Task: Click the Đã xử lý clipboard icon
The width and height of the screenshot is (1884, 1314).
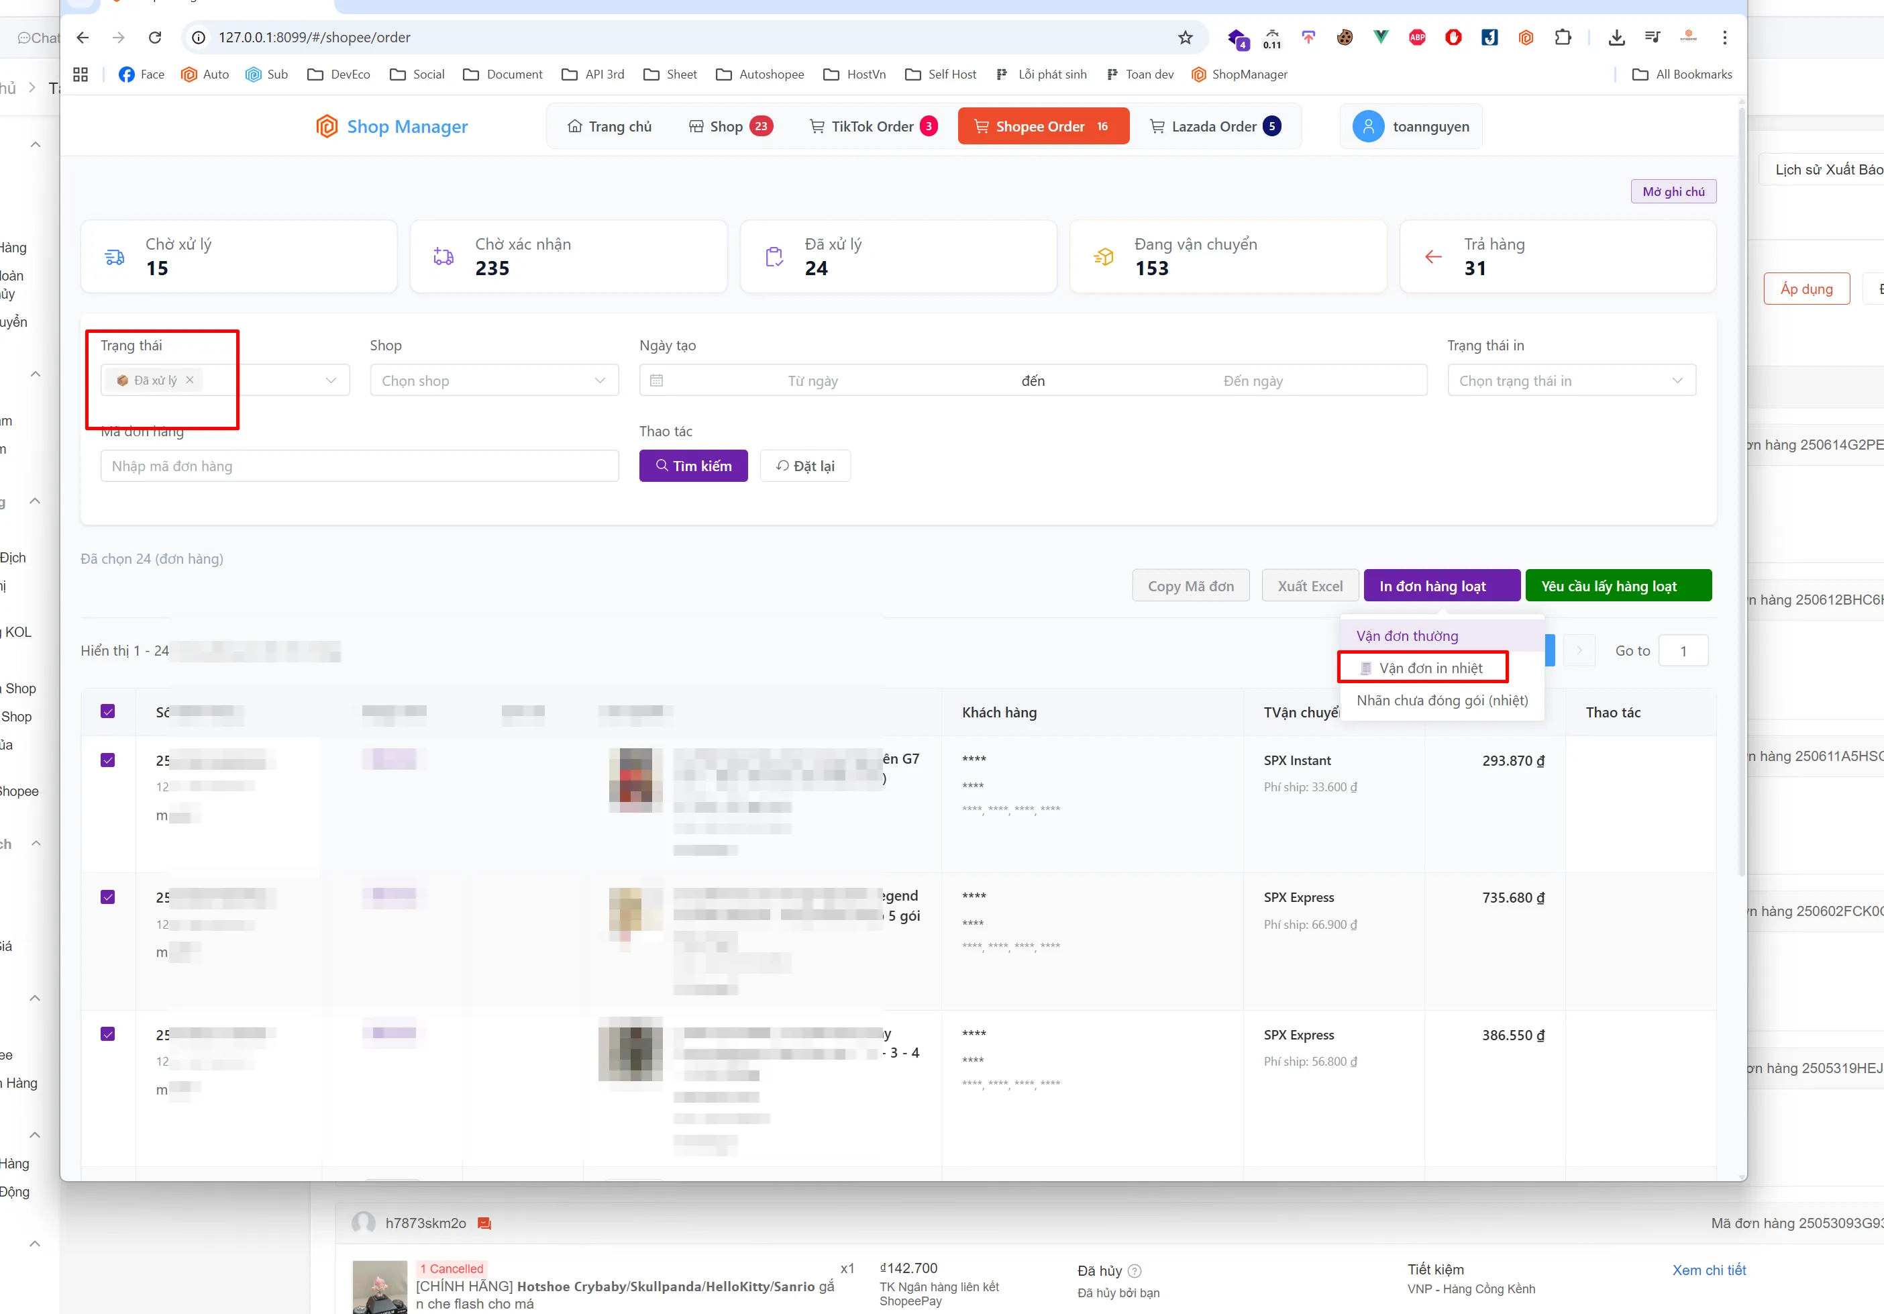Action: (774, 257)
